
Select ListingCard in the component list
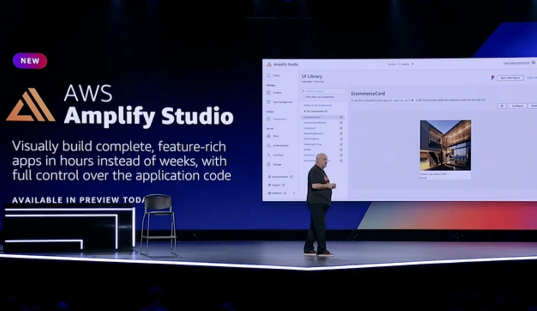pyautogui.click(x=310, y=128)
